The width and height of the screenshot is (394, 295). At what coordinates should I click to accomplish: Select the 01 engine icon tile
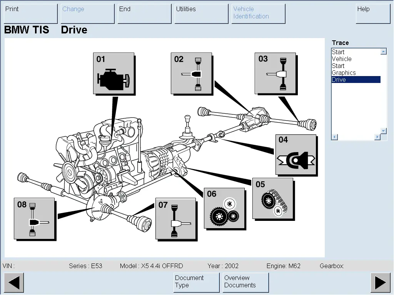(x=114, y=73)
